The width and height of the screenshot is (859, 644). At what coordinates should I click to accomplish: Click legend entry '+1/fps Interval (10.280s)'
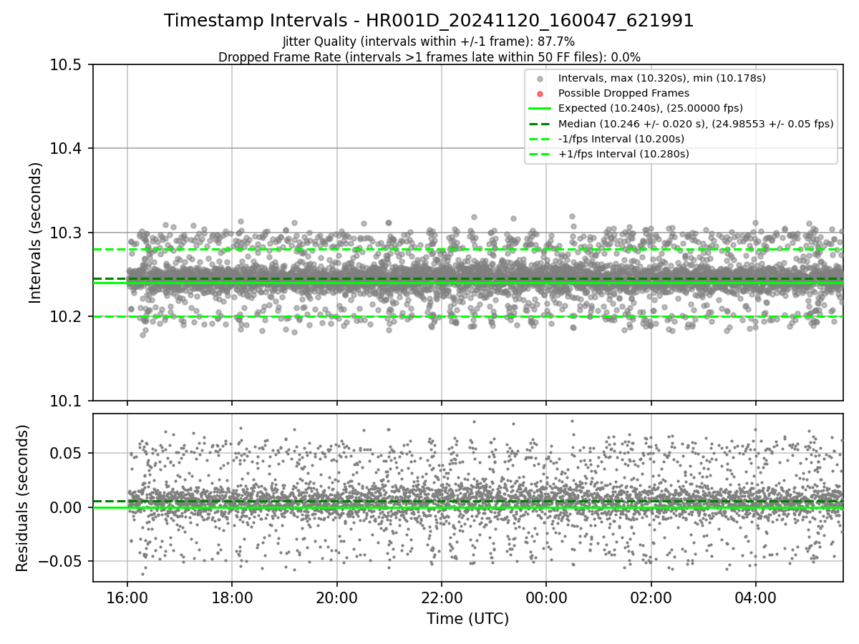coord(623,154)
